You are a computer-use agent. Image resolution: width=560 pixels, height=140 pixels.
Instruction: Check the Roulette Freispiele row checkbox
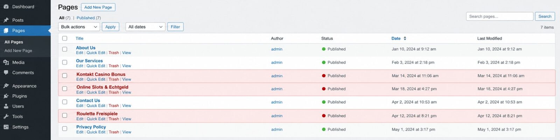click(65, 115)
